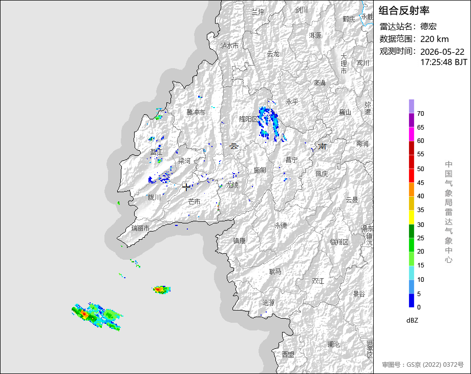471x374 pixels.
Task: Click the 云龙 map label
Action: [x=273, y=54]
